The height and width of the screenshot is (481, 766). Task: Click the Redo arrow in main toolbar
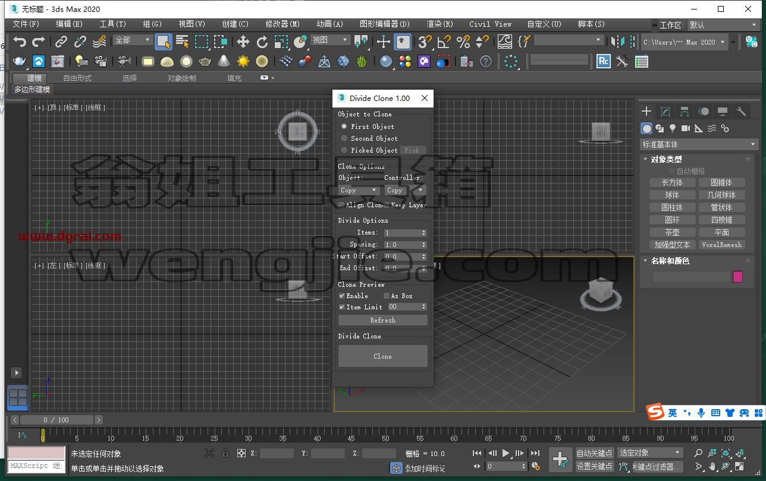[x=39, y=42]
